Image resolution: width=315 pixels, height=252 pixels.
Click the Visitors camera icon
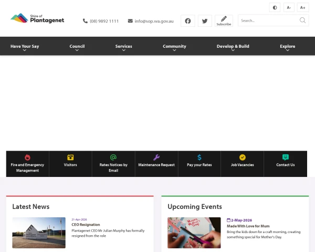(x=70, y=157)
